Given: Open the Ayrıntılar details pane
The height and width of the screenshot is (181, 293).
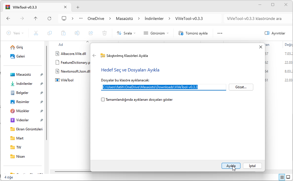Looking at the screenshot, I should point(275,33).
